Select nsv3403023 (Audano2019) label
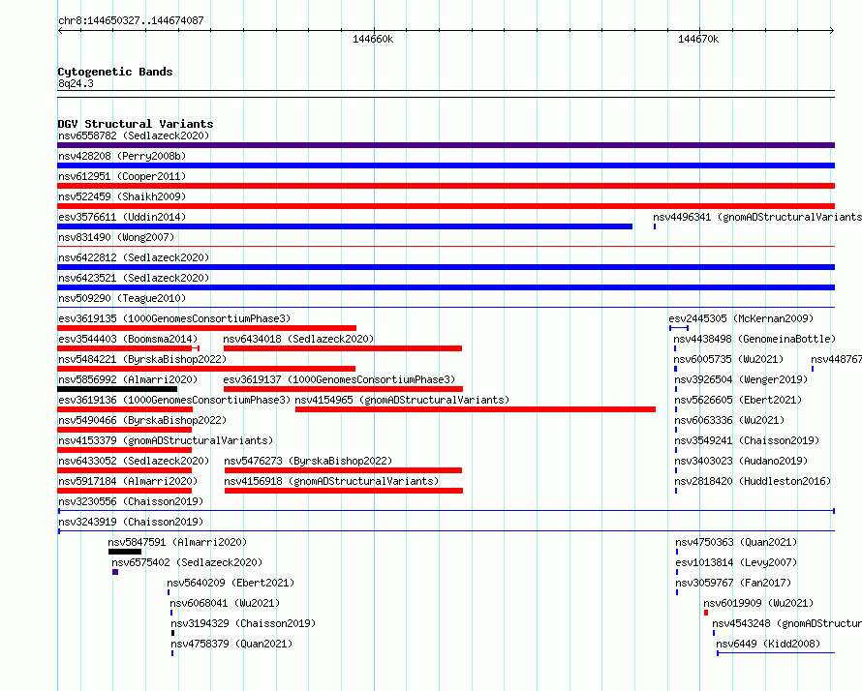Image resolution: width=862 pixels, height=691 pixels. (741, 461)
